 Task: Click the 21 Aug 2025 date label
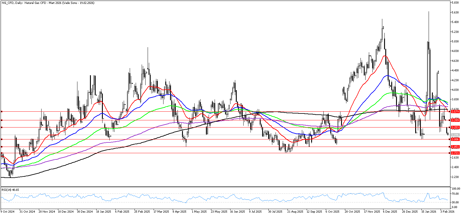(x=295, y=212)
